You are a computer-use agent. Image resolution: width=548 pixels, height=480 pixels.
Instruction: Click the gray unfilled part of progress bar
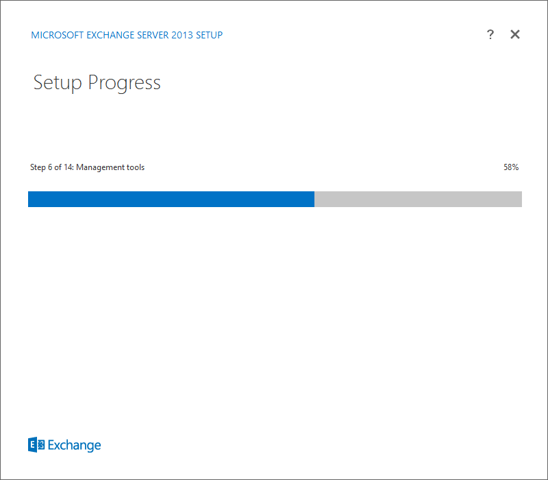point(418,199)
